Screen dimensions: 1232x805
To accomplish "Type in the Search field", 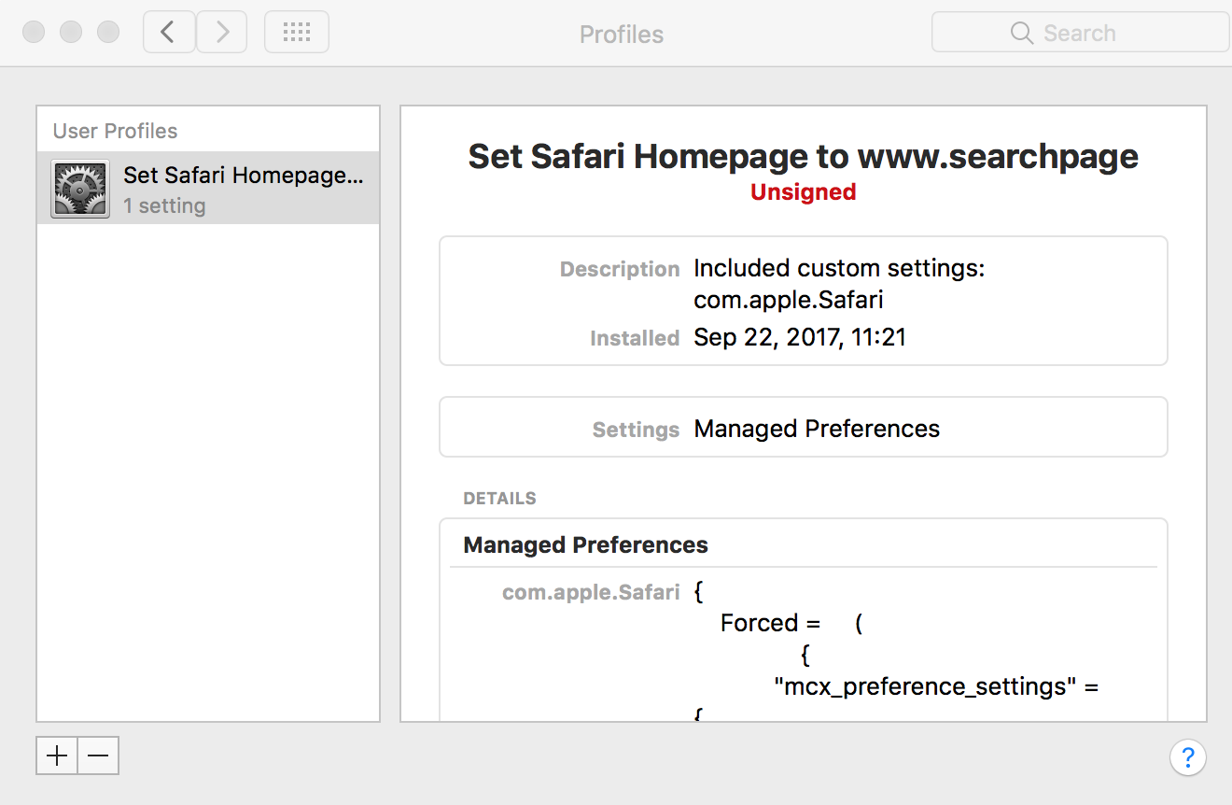I will (1101, 34).
